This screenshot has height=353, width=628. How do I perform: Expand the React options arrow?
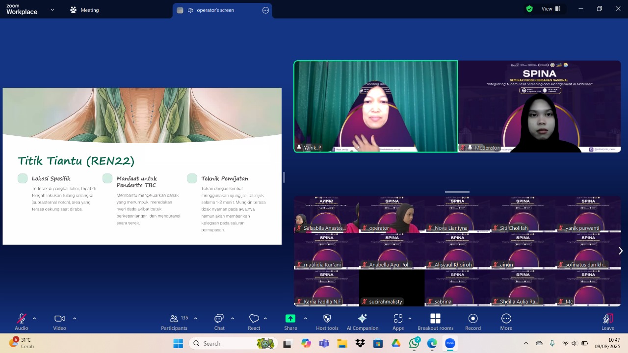click(x=265, y=319)
